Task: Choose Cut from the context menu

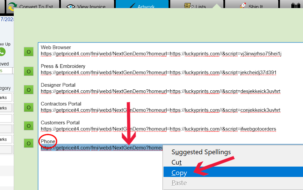Action: pos(233,162)
